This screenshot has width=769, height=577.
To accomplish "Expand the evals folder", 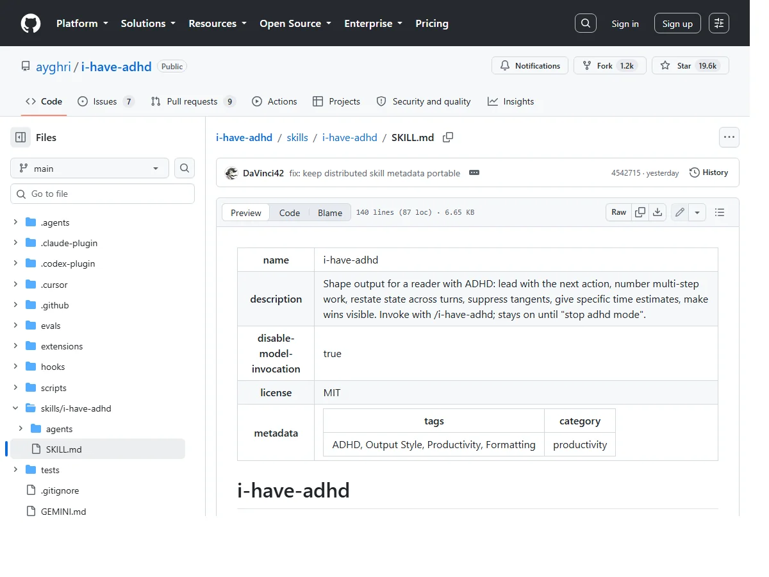I will coord(15,326).
